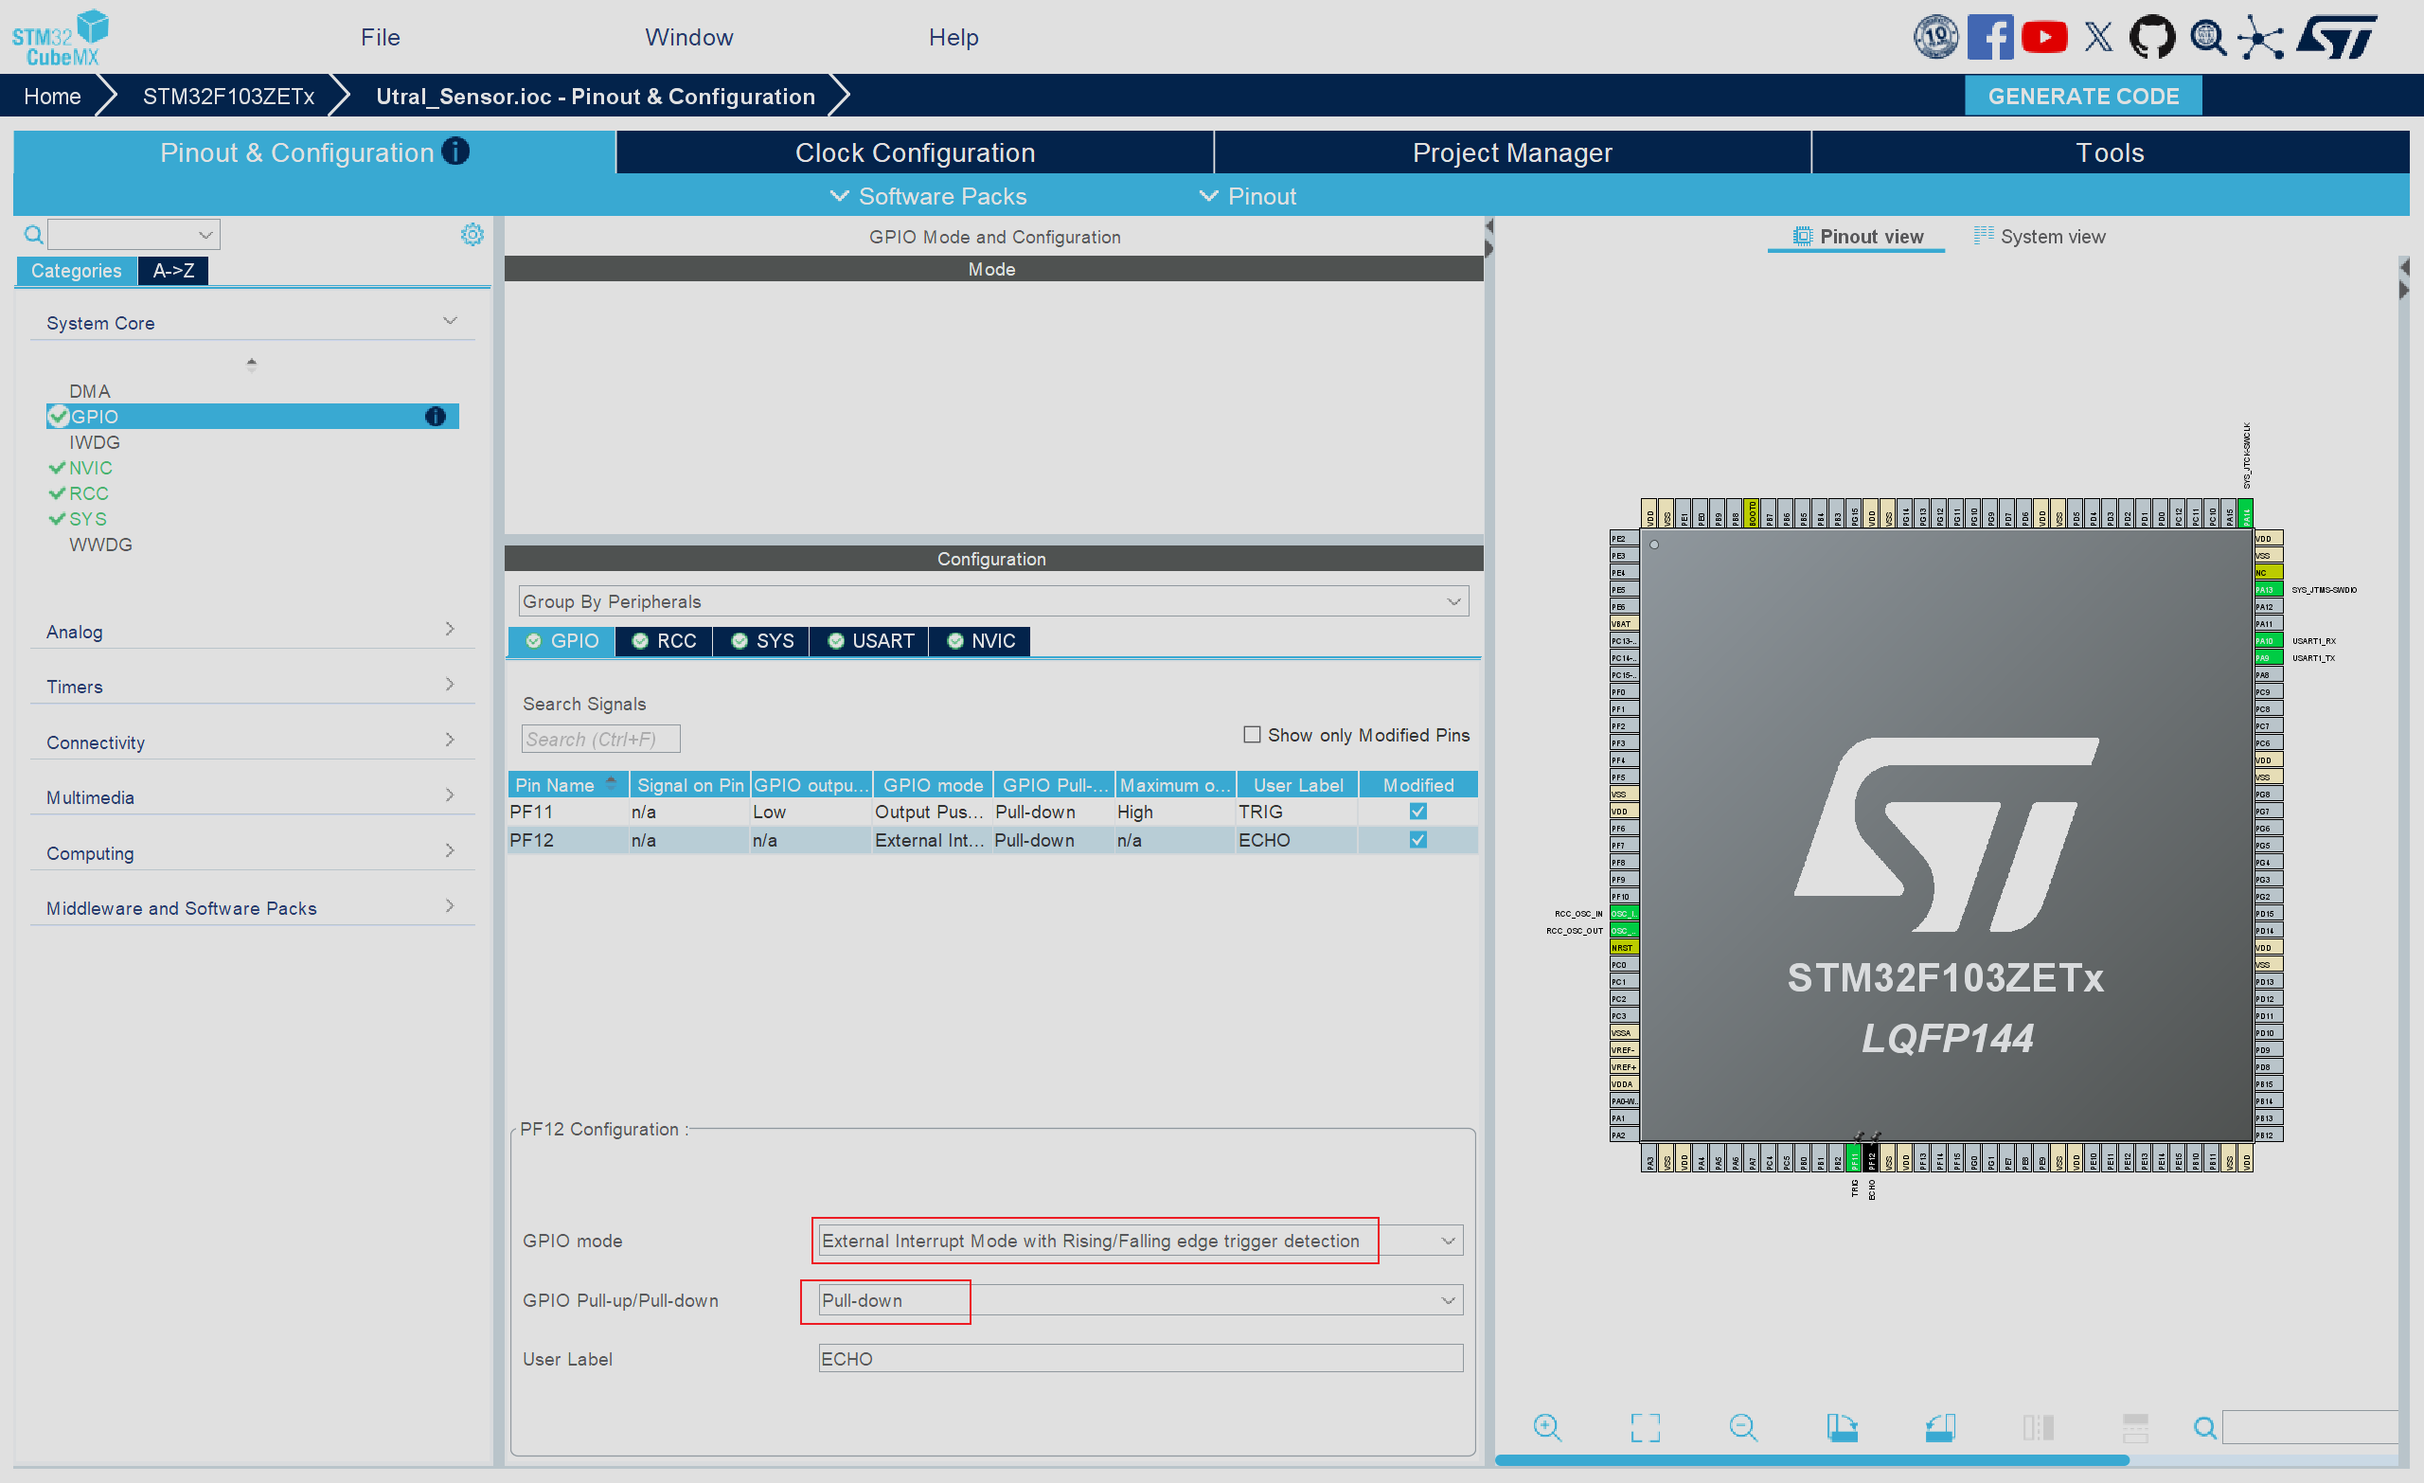Viewport: 2424px width, 1483px height.
Task: Click the Search Signals input field
Action: point(600,738)
